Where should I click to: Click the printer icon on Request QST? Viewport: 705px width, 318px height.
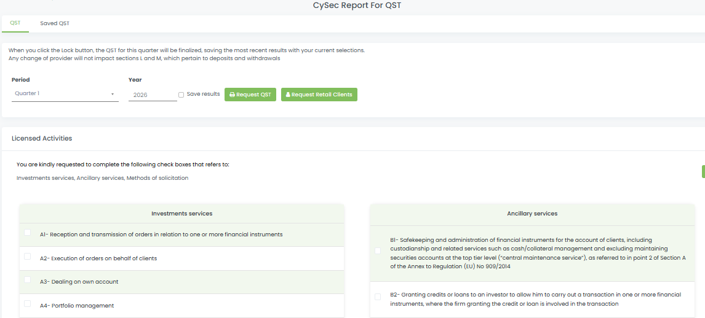click(x=232, y=95)
